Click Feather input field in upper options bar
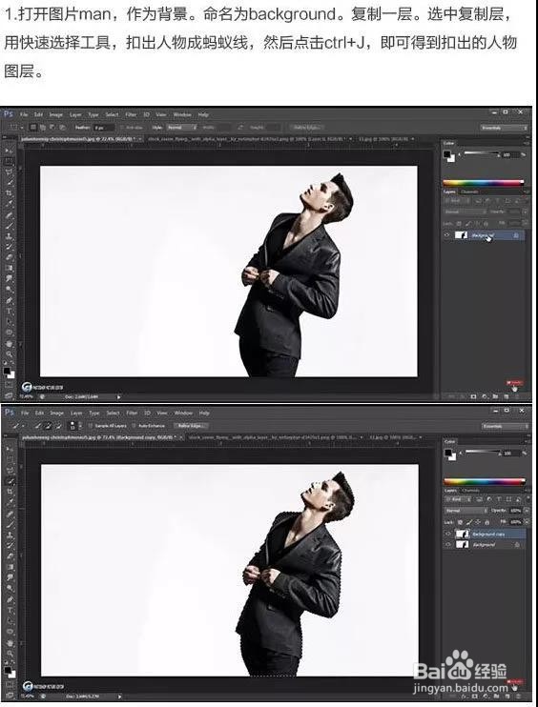This screenshot has height=707, width=538. click(x=104, y=128)
